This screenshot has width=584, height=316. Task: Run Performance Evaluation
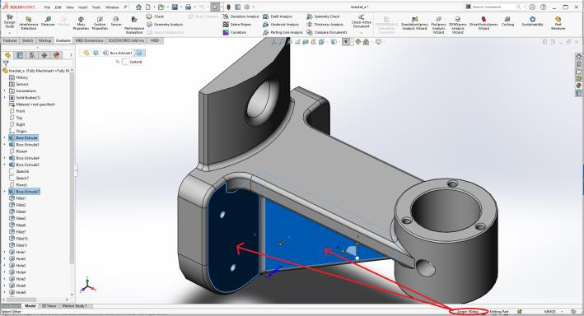[134, 25]
